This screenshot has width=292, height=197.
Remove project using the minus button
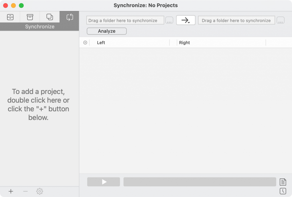tap(25, 191)
